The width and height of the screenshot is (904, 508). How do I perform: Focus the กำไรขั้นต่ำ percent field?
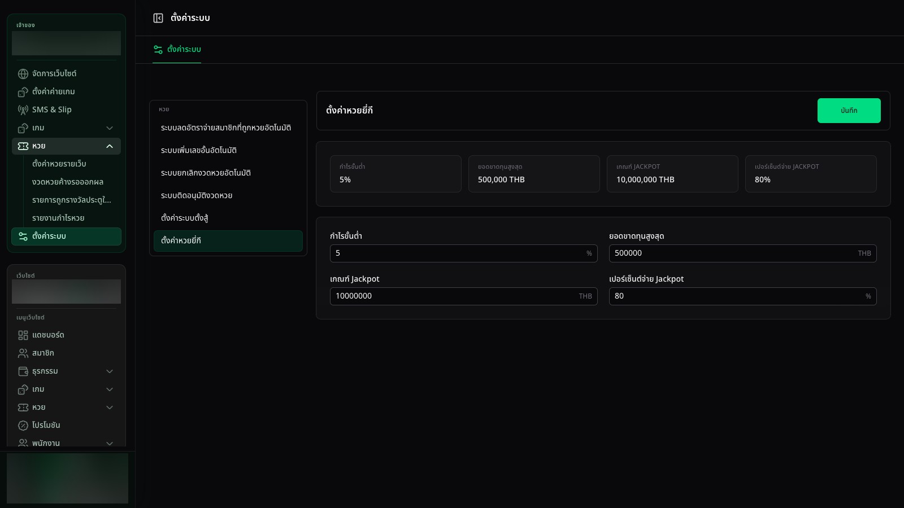pos(464,253)
